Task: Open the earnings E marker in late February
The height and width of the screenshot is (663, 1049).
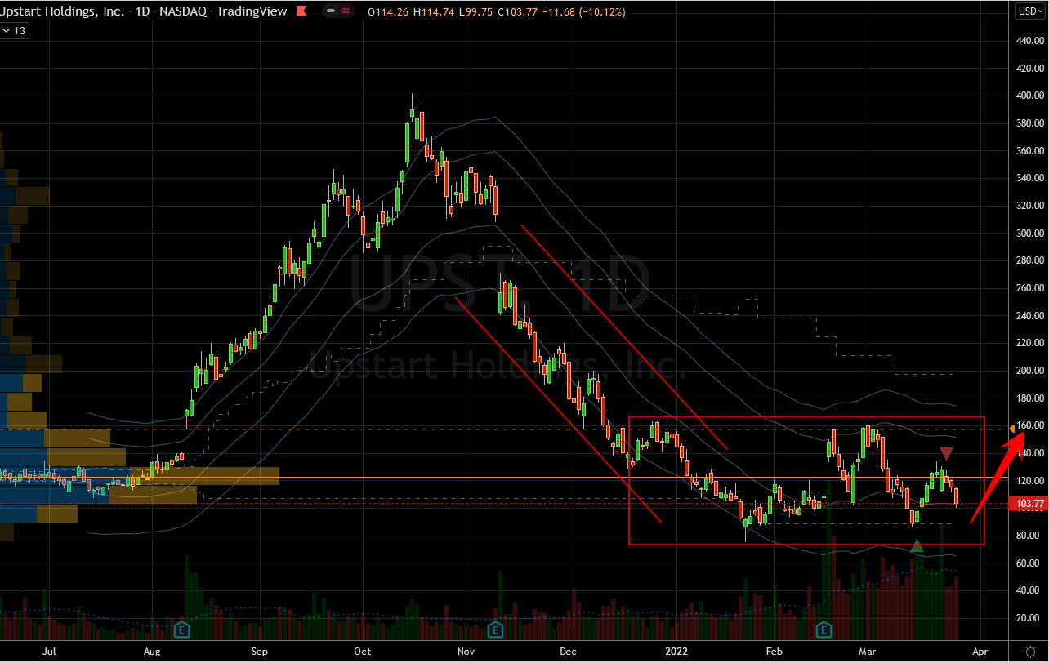Action: (824, 630)
